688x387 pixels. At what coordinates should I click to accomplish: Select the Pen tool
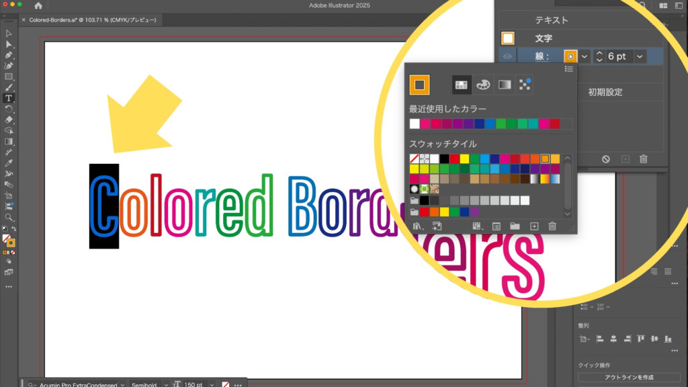tap(9, 55)
